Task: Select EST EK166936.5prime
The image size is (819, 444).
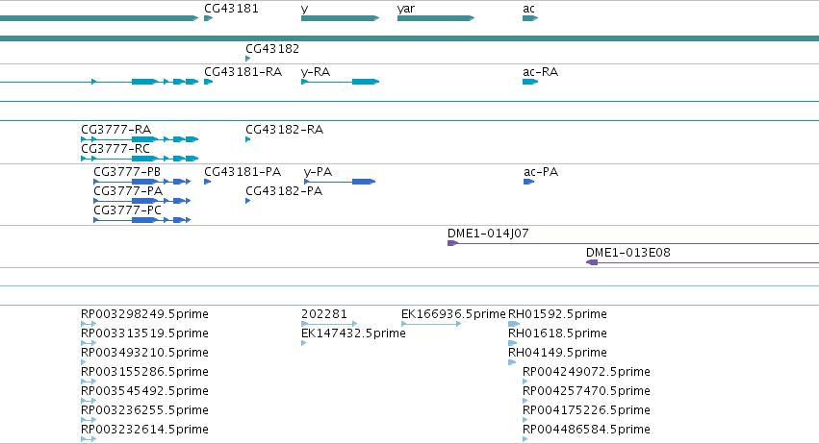Action: (453, 314)
